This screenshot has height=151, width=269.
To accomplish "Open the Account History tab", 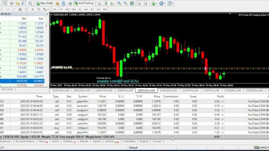I will [25, 141].
